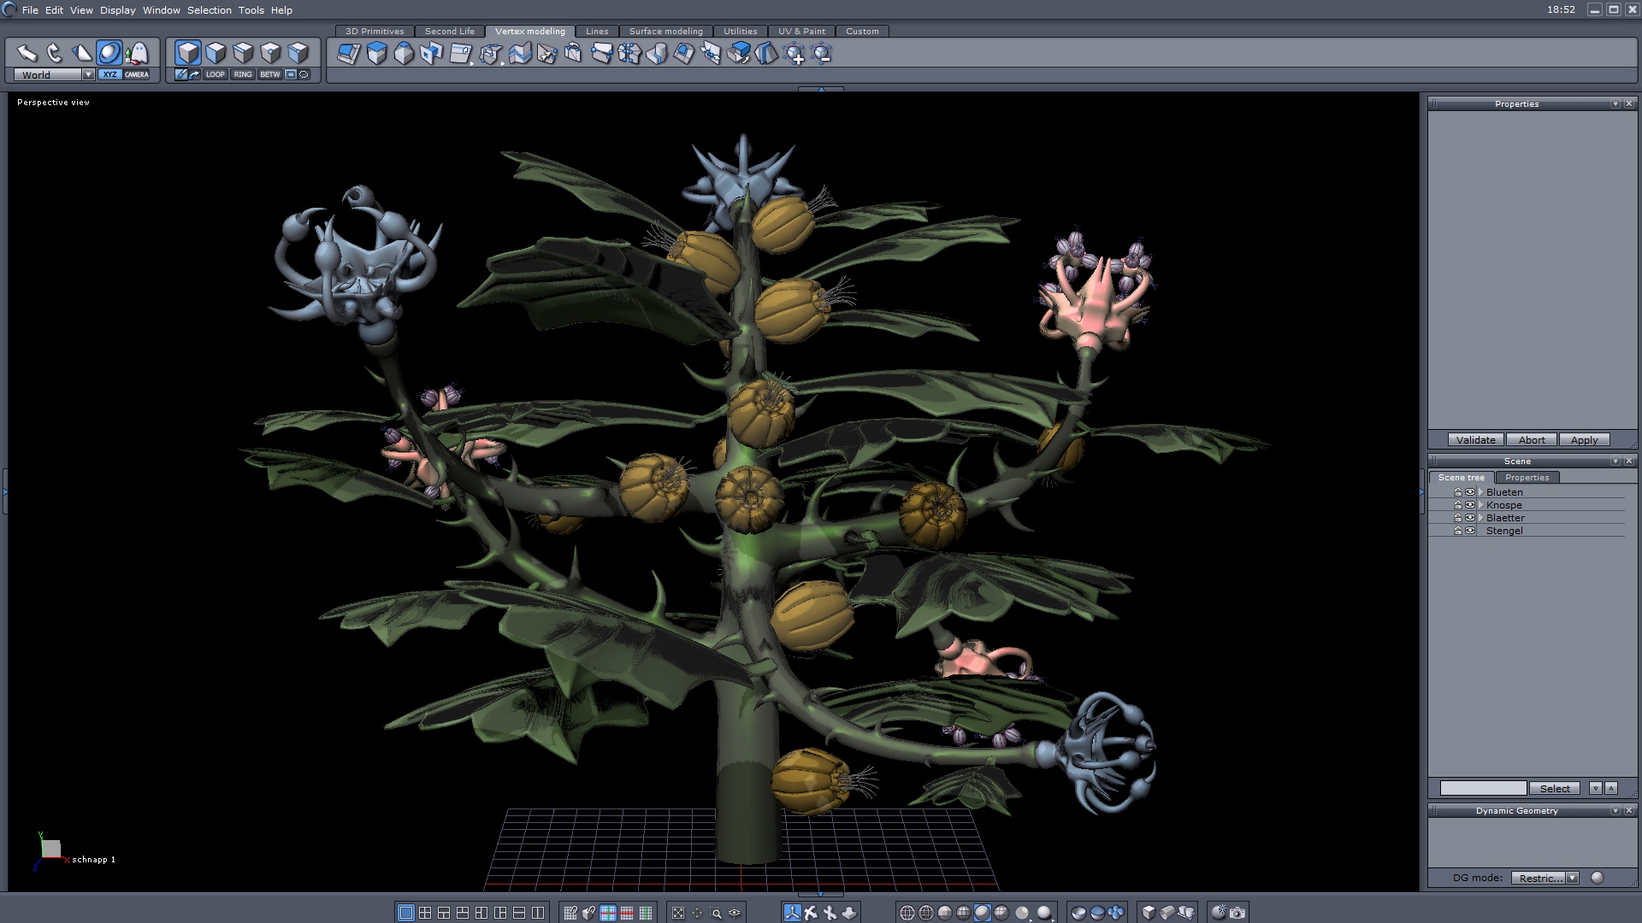Hide the Blueten object via eye icon
1642x923 pixels.
pos(1470,492)
